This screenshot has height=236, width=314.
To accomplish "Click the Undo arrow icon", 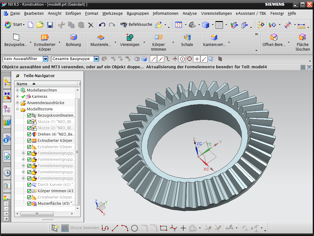I will click(x=102, y=25).
